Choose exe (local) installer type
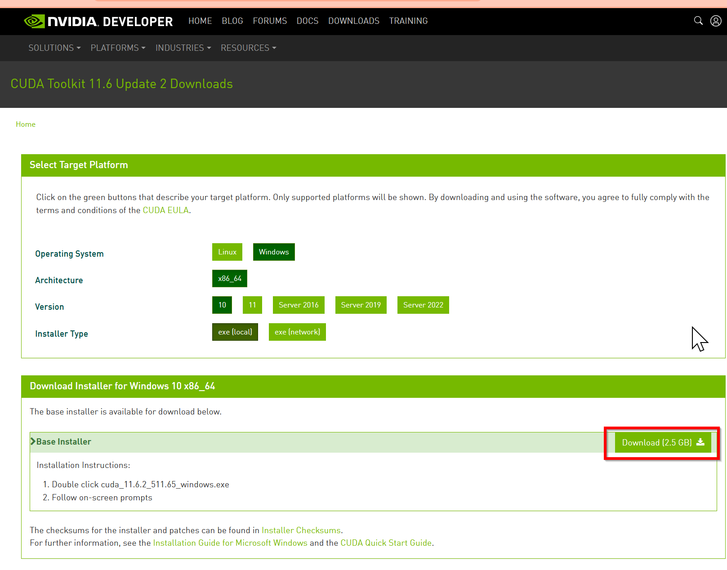 (x=235, y=332)
